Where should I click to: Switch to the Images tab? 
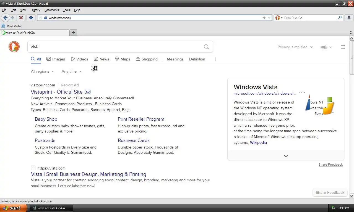click(x=56, y=59)
